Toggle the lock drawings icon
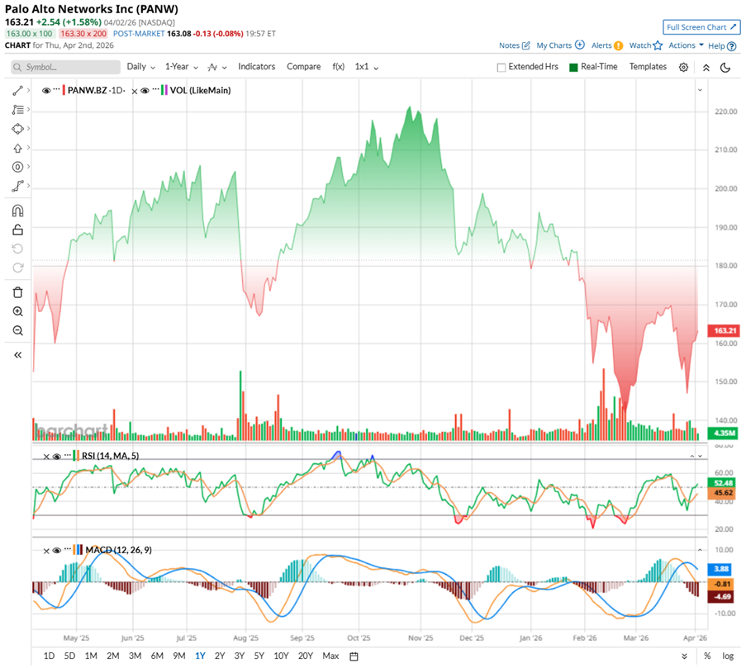 point(17,230)
